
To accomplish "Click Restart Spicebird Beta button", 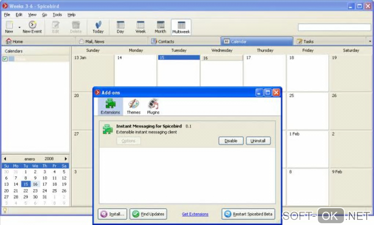I will pyautogui.click(x=248, y=214).
